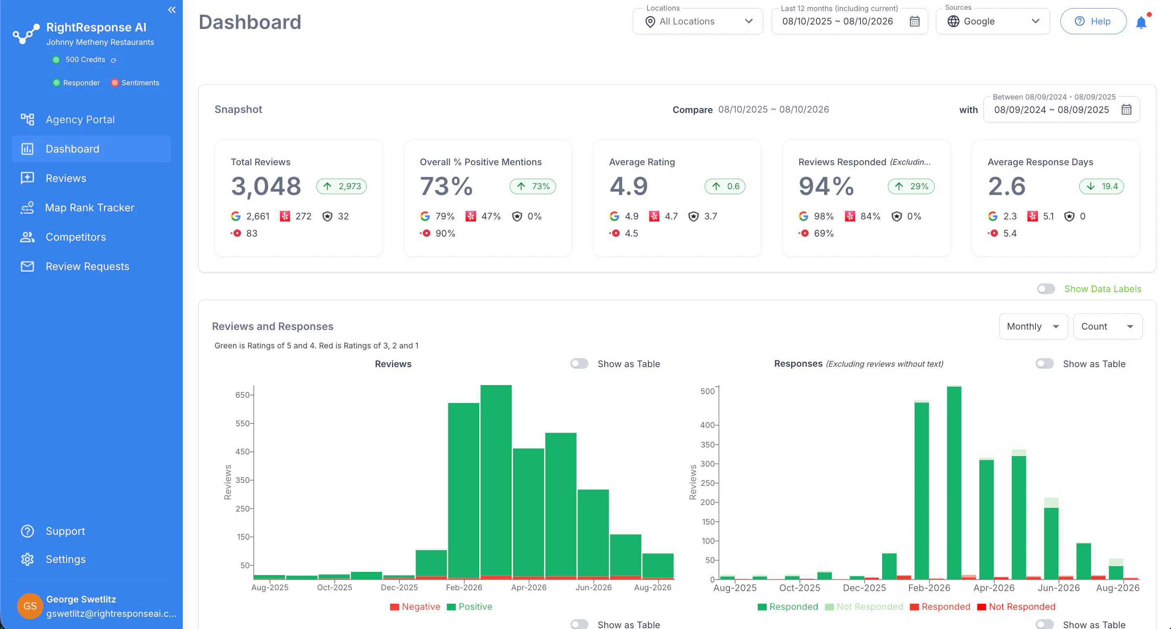Click the Google icon under Average Rating

point(614,216)
